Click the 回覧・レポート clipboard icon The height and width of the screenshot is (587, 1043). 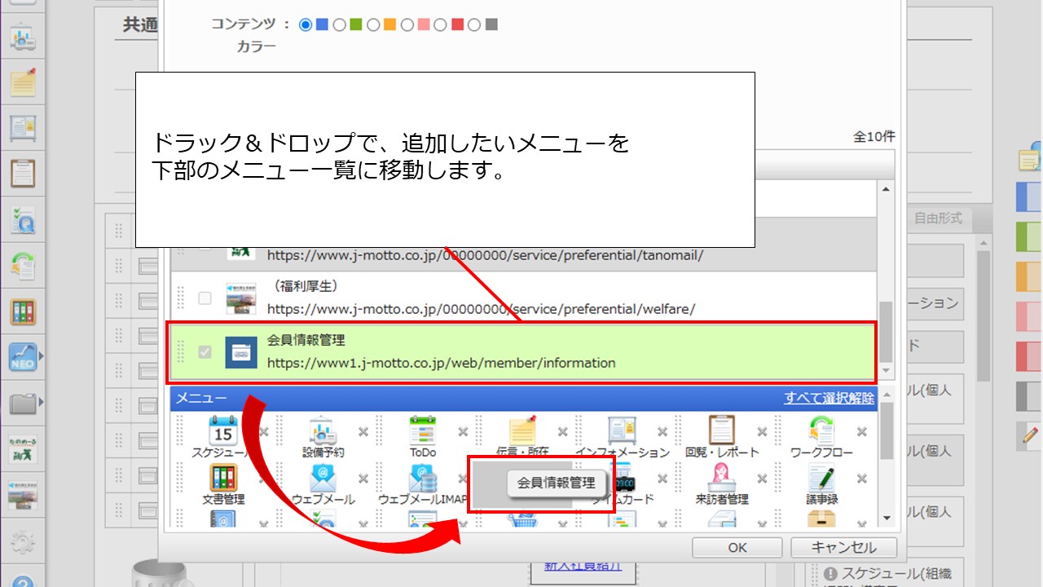point(721,430)
